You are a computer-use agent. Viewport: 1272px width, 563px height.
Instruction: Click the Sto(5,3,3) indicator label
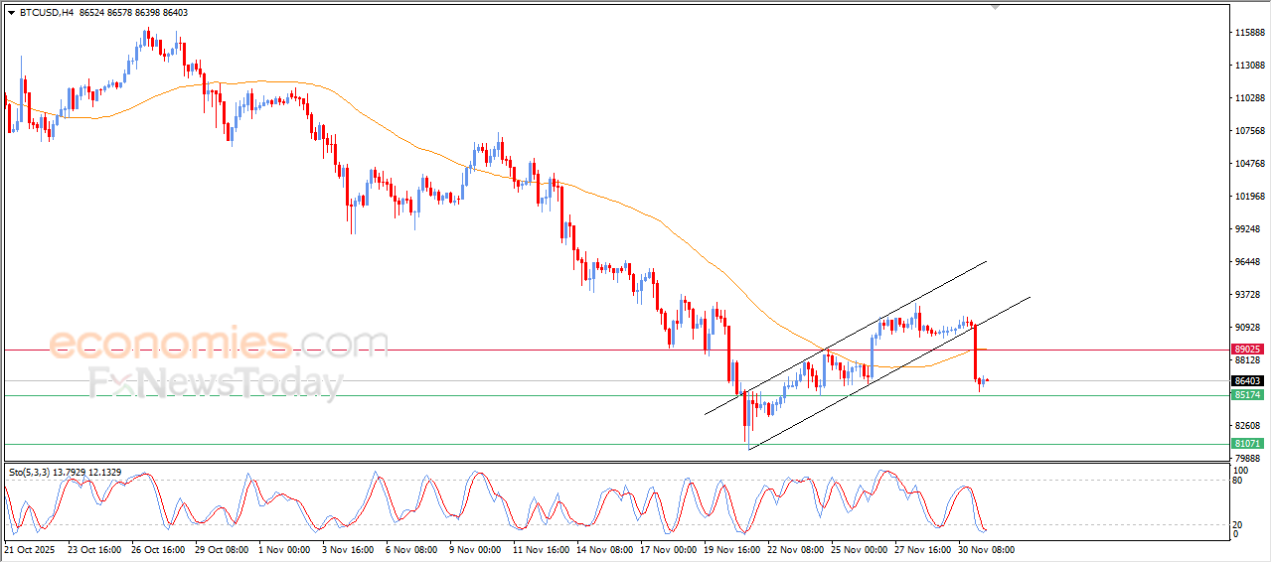coord(32,472)
